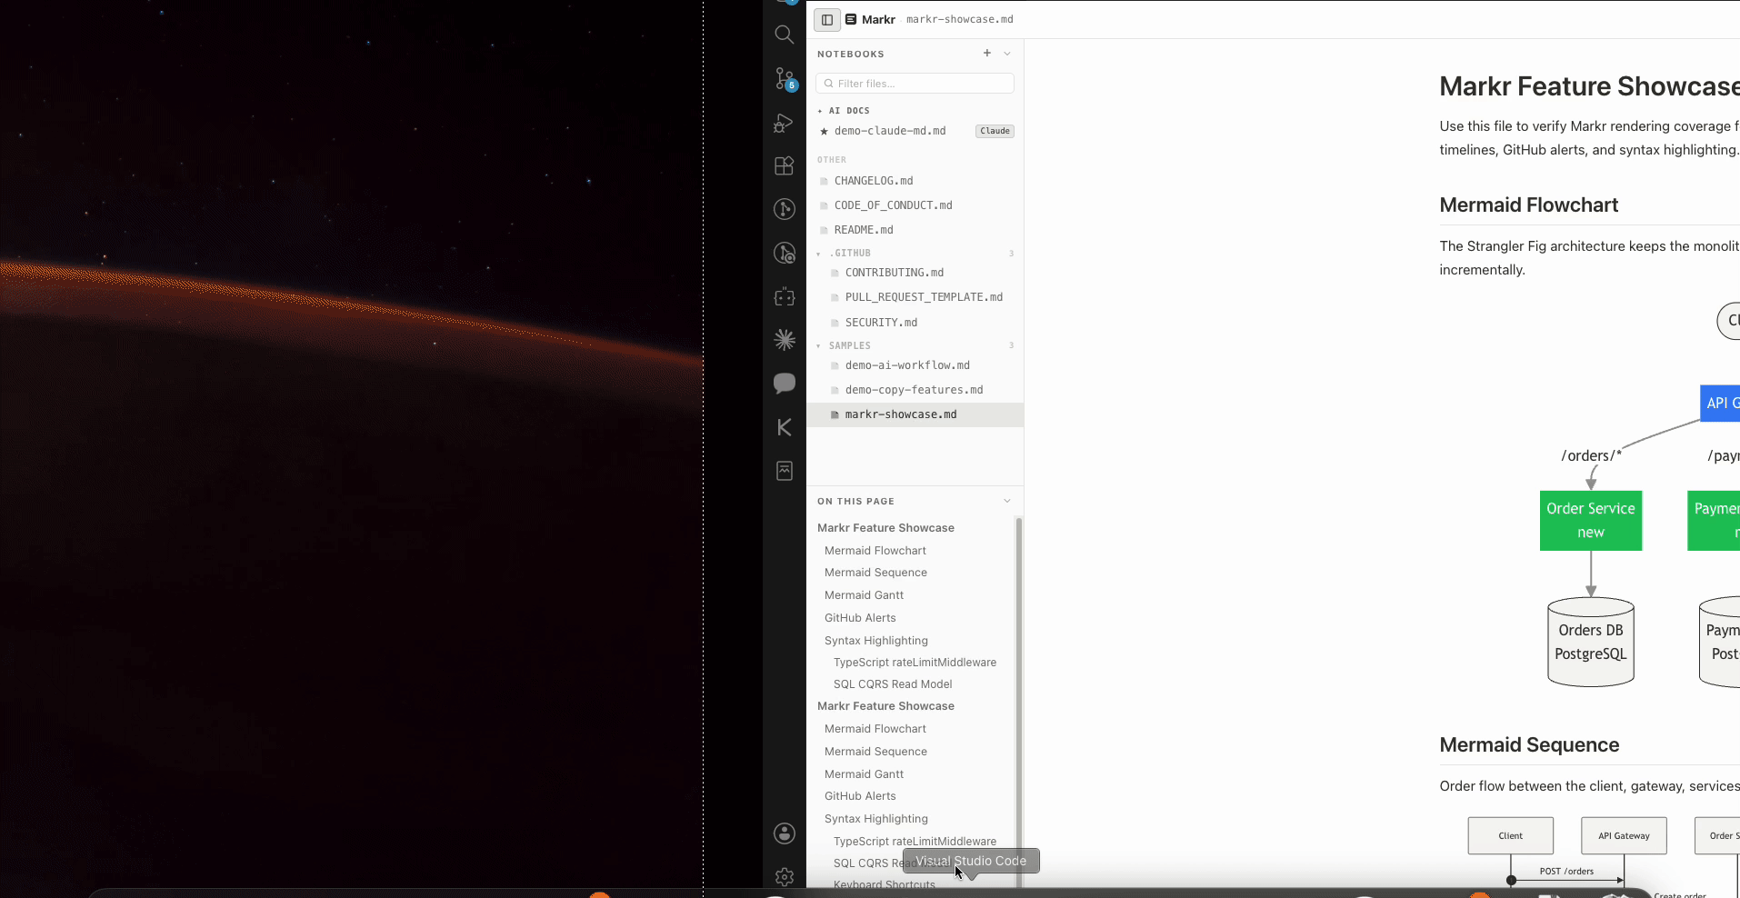Image resolution: width=1740 pixels, height=898 pixels.
Task: Open the Claude starburst icon
Action: coord(784,340)
